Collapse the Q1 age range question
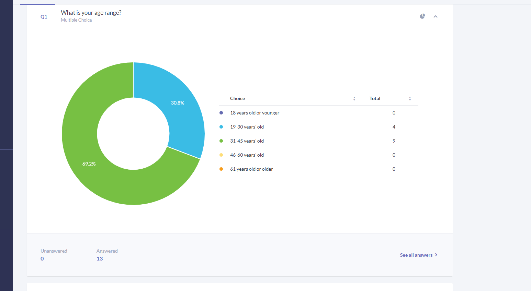This screenshot has height=291, width=531. point(436,16)
